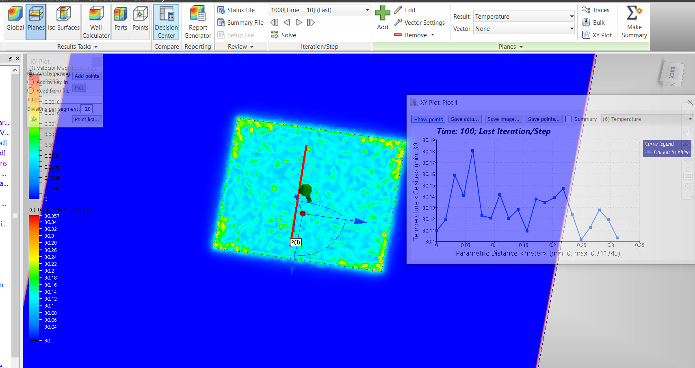
Task: Toggle the Summary checkbox in XY Plot
Action: click(569, 119)
